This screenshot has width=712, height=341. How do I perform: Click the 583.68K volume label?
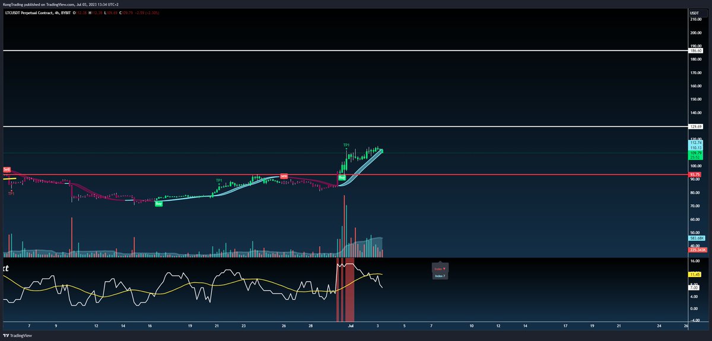click(696, 238)
